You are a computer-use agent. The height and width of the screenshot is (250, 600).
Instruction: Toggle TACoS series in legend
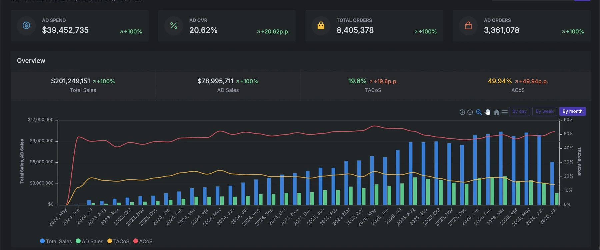click(118, 241)
